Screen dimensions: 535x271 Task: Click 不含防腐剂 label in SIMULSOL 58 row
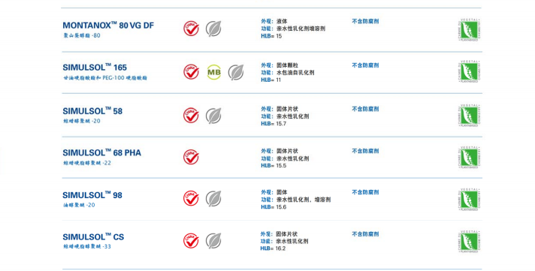pos(365,109)
